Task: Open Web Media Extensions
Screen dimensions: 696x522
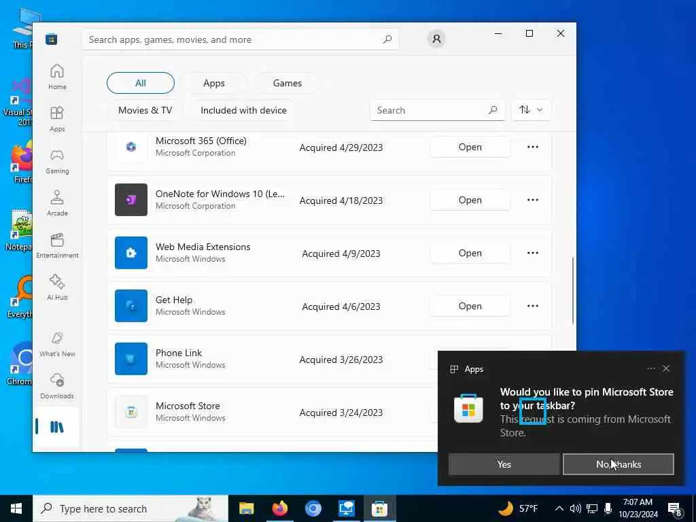Action: coord(470,253)
